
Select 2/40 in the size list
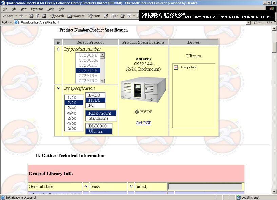[74, 108]
